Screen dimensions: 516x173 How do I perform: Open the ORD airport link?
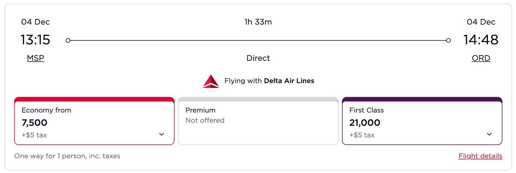(481, 58)
